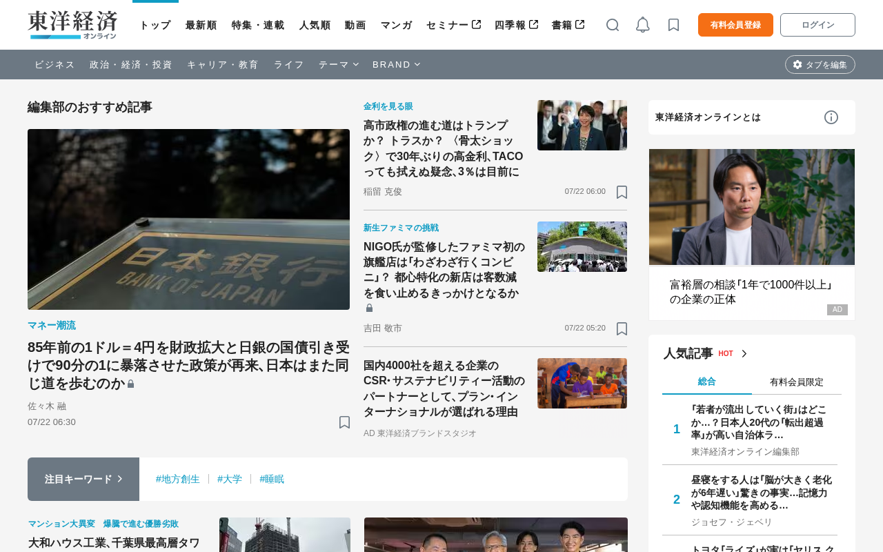Open rank 2 article 昼寝をする人は

762,493
